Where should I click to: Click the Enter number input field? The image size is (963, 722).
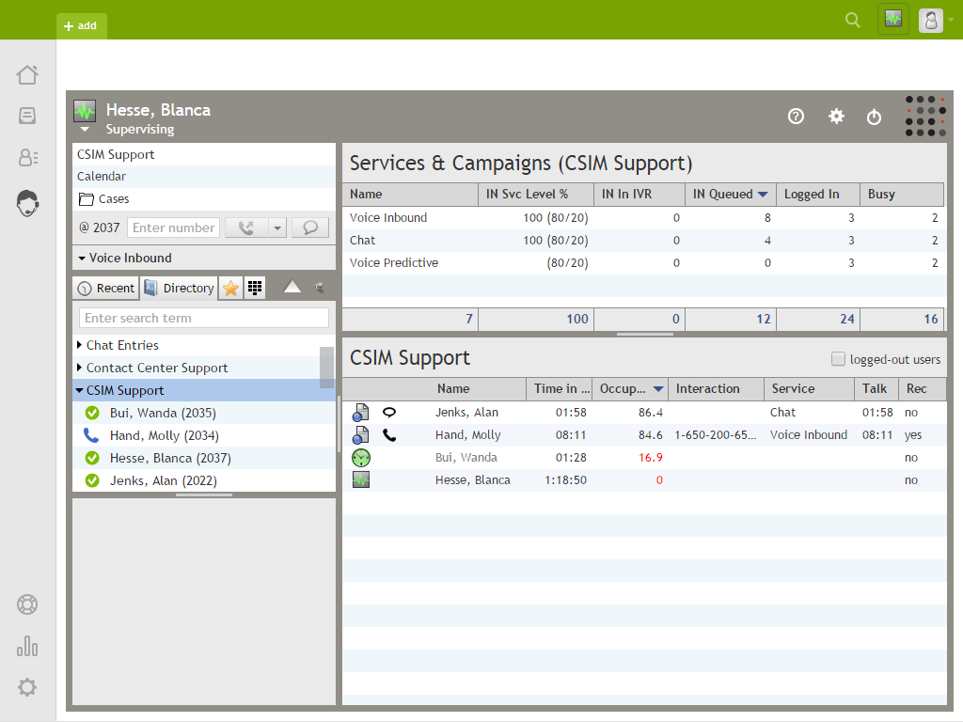(174, 228)
